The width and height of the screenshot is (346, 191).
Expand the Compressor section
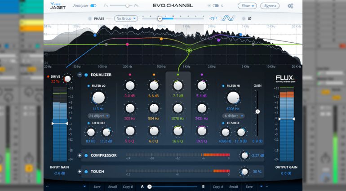tap(80, 155)
